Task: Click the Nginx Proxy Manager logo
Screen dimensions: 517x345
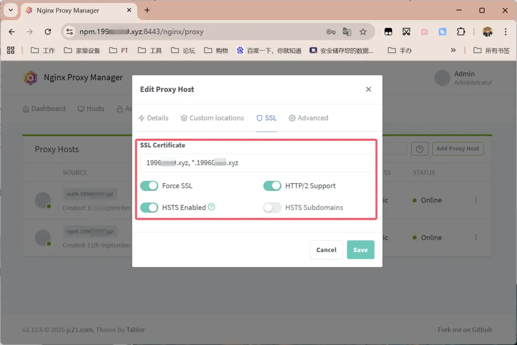Action: click(30, 78)
